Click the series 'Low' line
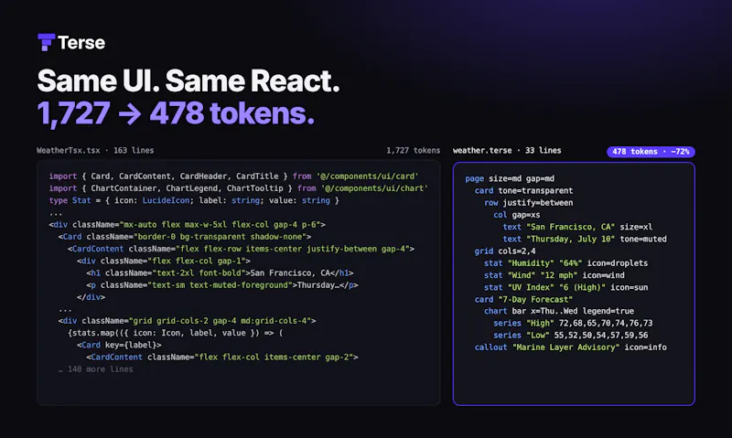 [x=570, y=336]
